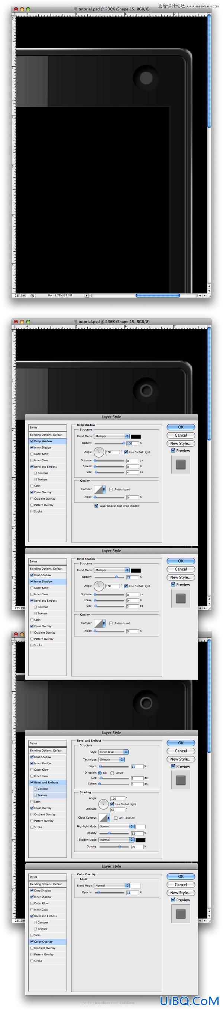The width and height of the screenshot is (223, 1010).
Task: Click the angle and altitude dial in Bevel and Emboss
Action: point(103,804)
